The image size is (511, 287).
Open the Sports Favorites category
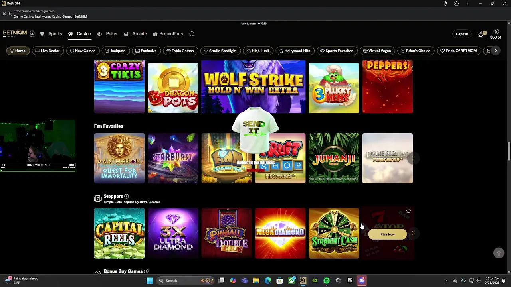click(x=337, y=51)
